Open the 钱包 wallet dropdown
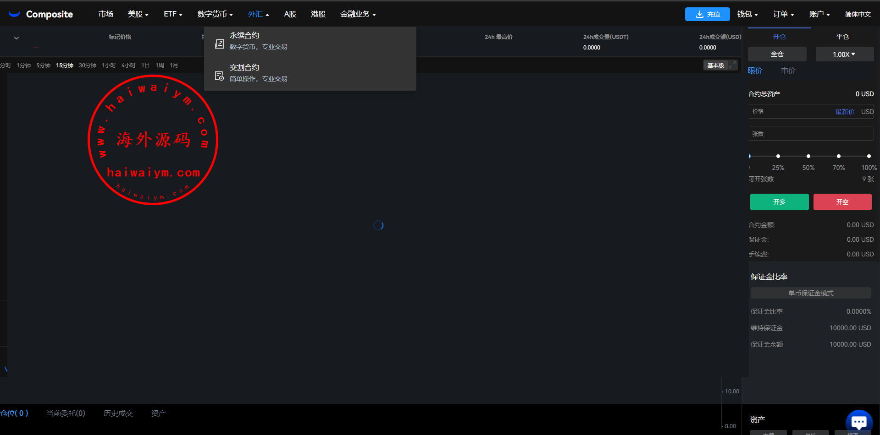This screenshot has height=435, width=880. pos(747,14)
